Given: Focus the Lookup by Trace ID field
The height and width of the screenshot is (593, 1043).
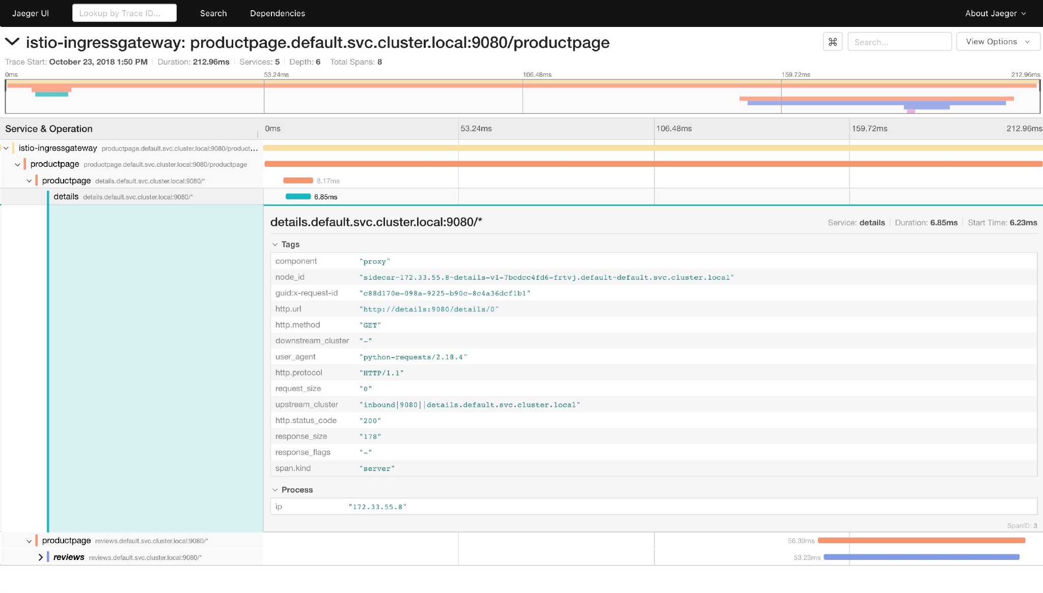Looking at the screenshot, I should 124,13.
